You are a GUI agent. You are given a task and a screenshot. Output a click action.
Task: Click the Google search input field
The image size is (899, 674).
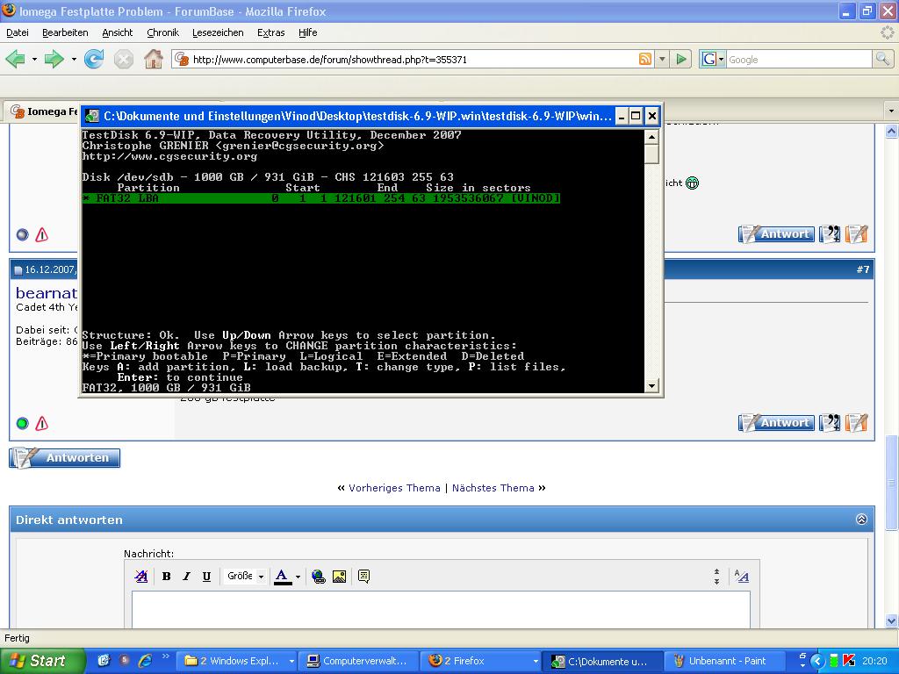click(799, 59)
